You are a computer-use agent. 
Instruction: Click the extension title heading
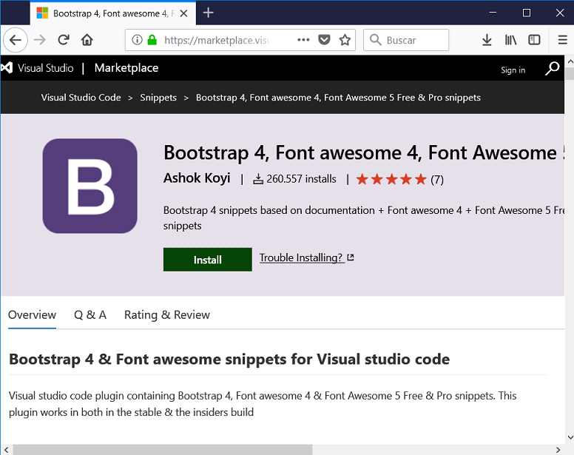364,152
